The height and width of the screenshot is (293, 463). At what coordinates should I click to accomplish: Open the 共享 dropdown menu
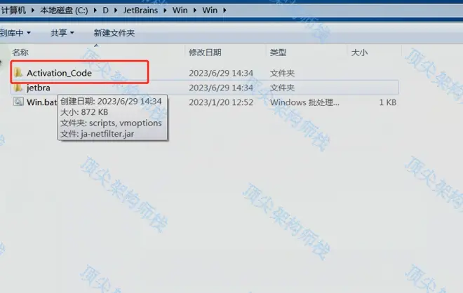click(62, 33)
